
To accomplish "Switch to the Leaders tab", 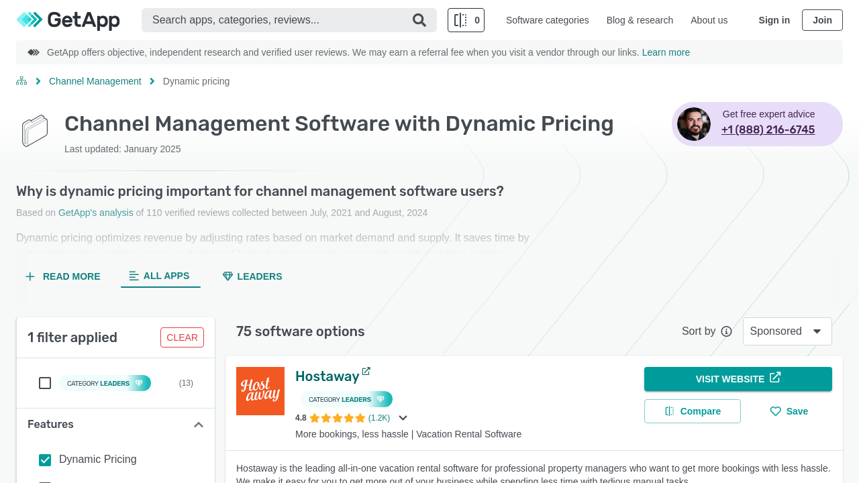I will point(252,276).
